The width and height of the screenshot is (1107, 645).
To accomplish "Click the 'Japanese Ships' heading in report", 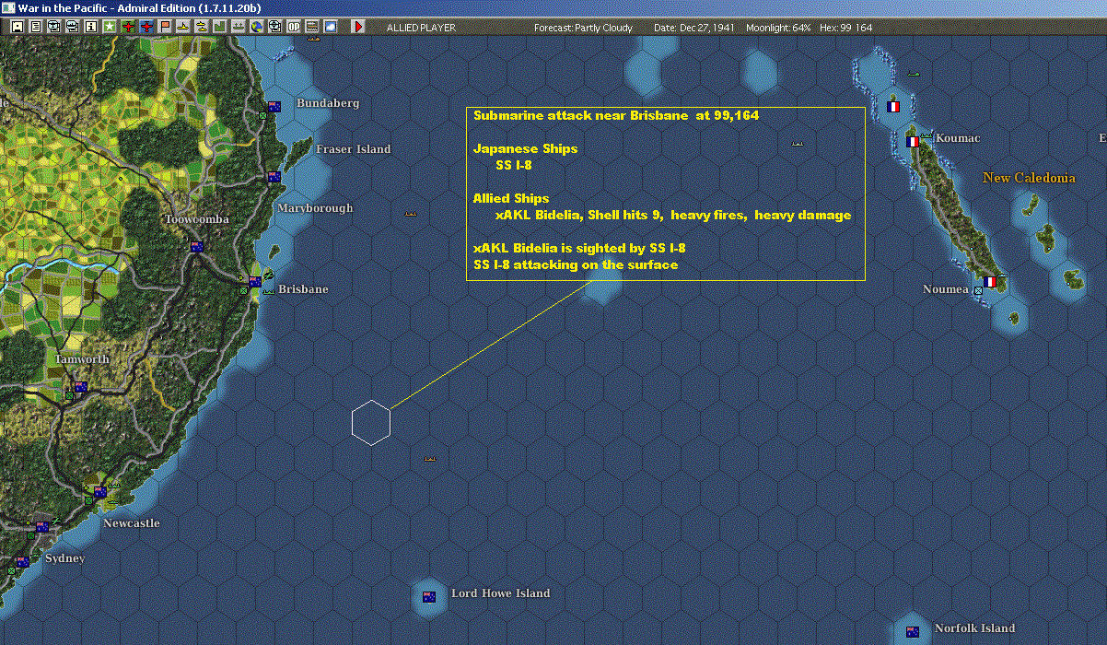I will click(525, 149).
